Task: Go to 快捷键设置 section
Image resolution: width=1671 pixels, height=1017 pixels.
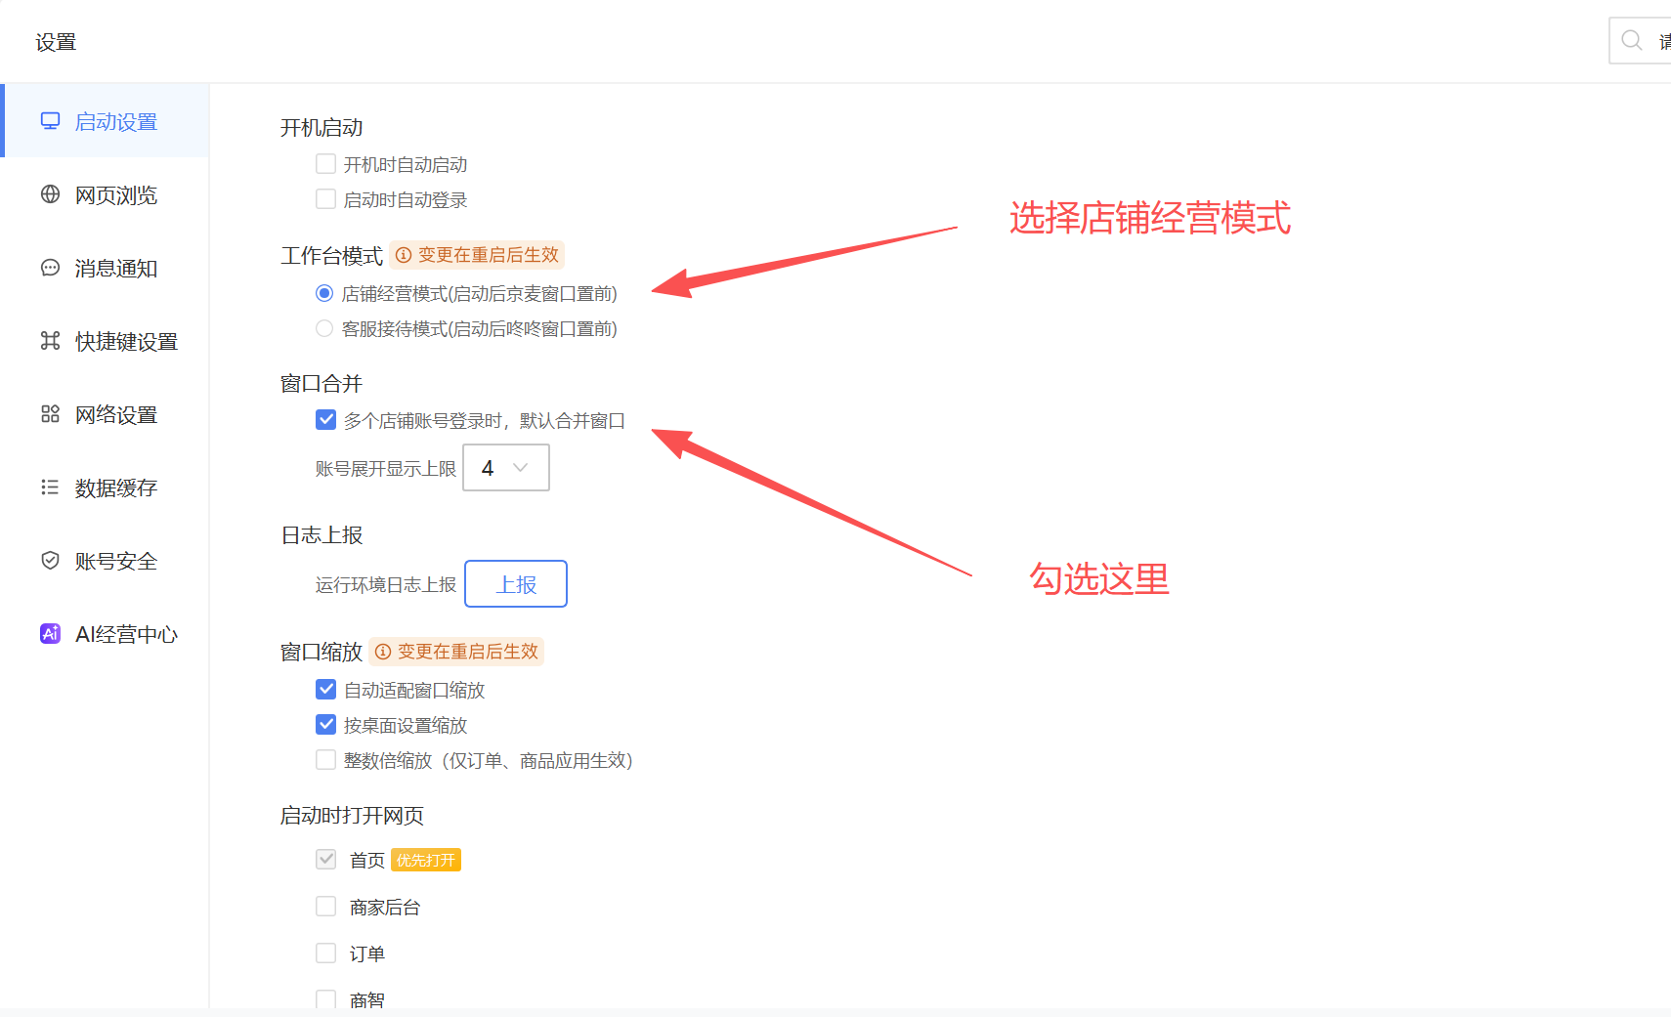Action: (x=105, y=341)
